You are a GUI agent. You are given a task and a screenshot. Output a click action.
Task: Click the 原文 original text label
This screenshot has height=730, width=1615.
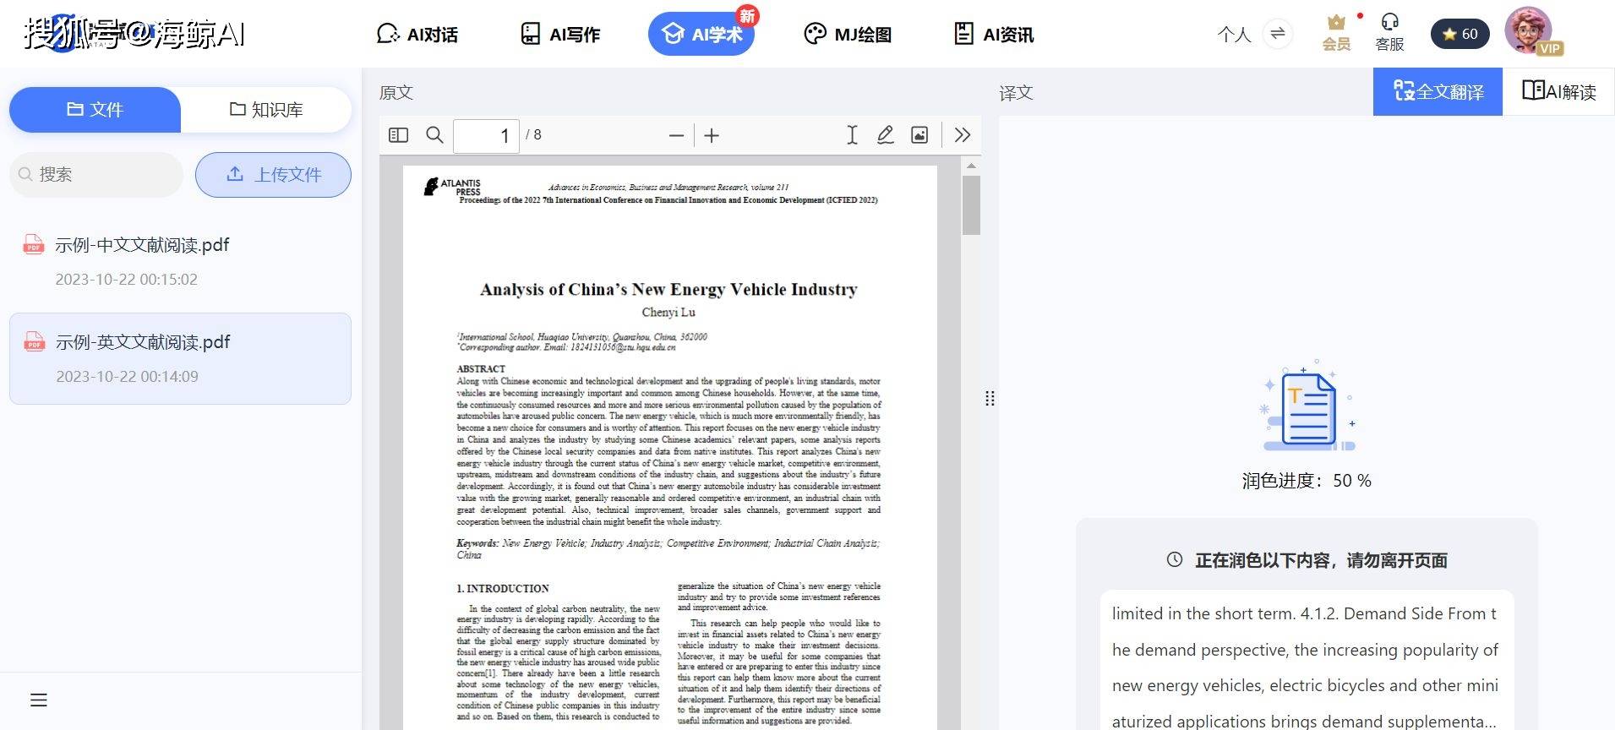(396, 92)
